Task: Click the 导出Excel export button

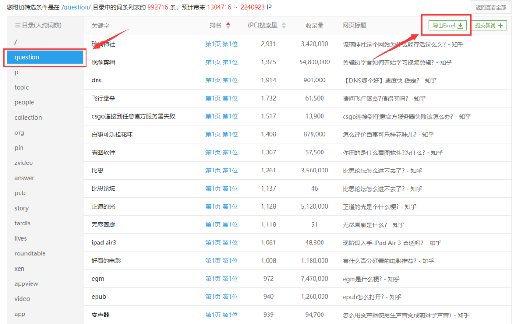Action: point(447,26)
